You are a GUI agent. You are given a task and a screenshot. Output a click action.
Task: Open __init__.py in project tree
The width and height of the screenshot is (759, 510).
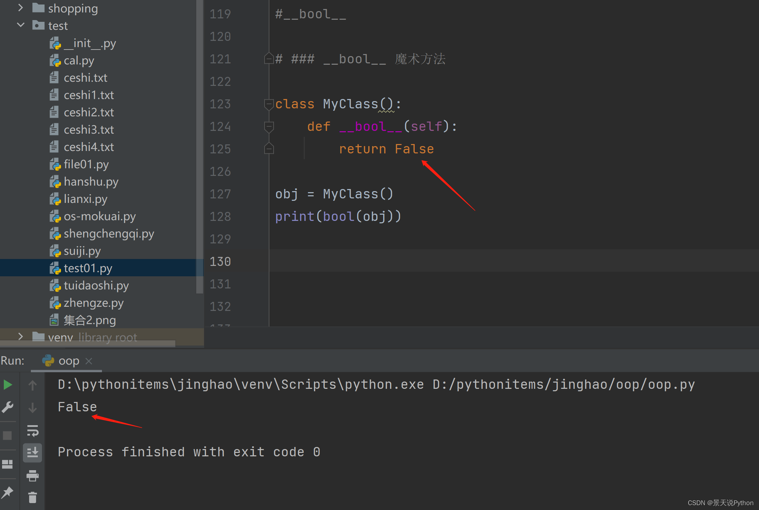coord(90,43)
